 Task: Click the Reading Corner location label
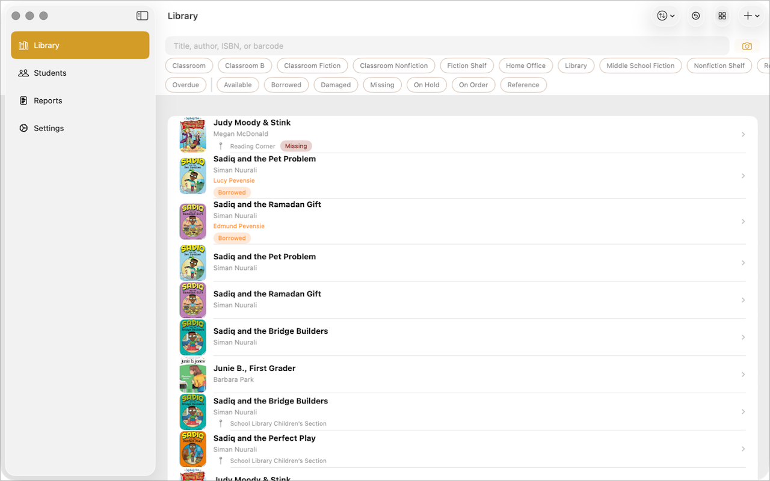pyautogui.click(x=253, y=146)
